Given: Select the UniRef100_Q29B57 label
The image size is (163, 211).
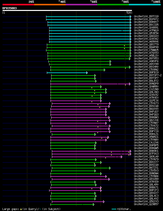Looking at the screenshot, I should click(x=146, y=204).
